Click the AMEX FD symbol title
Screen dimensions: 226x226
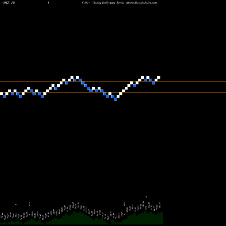8,3
